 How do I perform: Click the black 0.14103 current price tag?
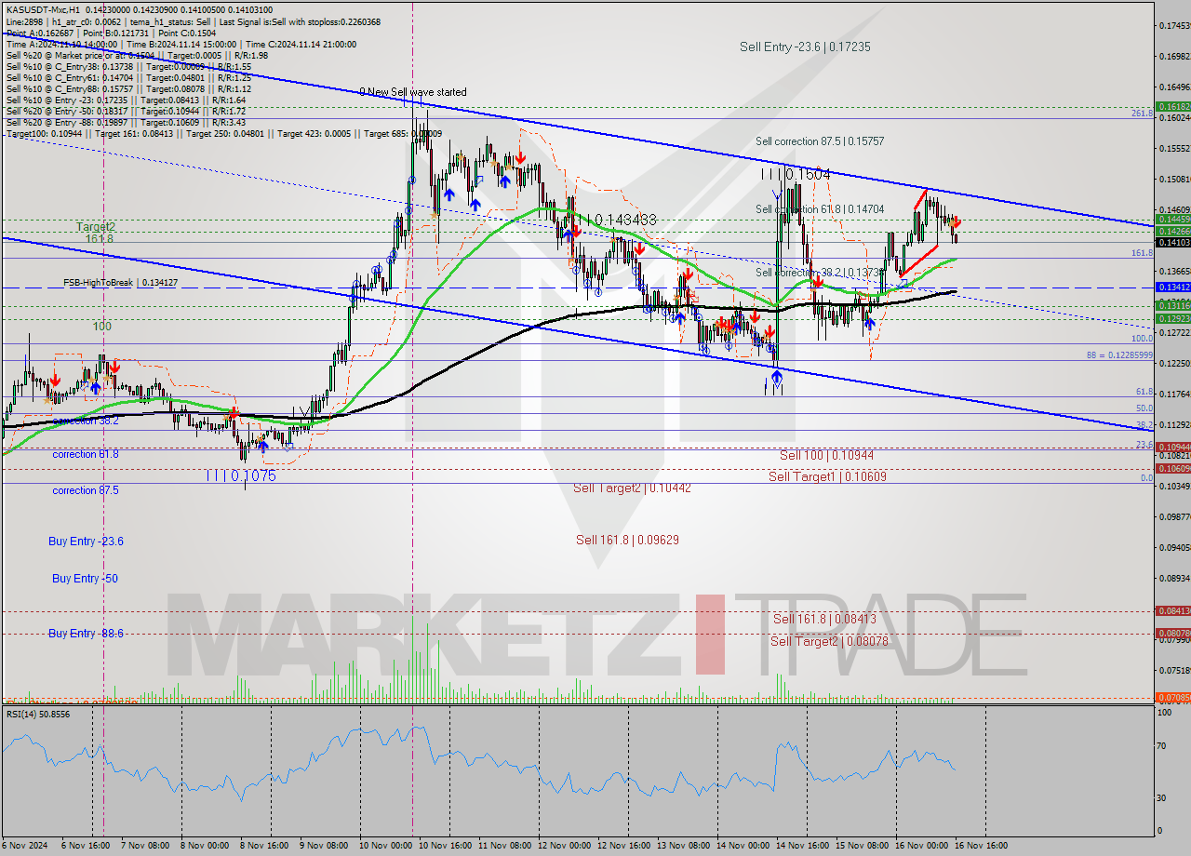[1172, 242]
